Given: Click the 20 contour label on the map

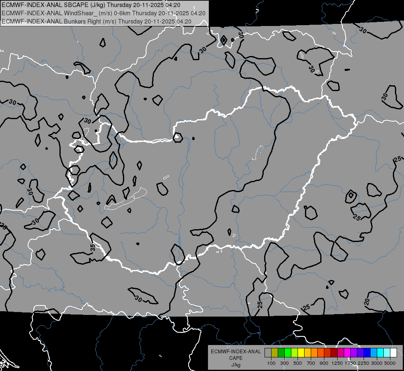Looking at the screenshot, I should (367, 301).
